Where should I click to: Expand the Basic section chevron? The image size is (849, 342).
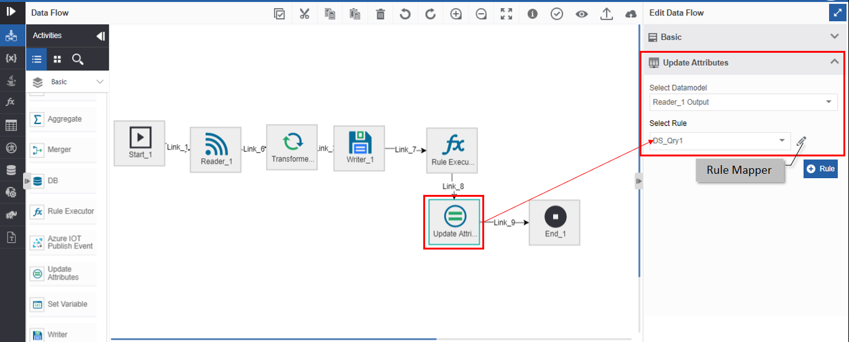(x=835, y=37)
